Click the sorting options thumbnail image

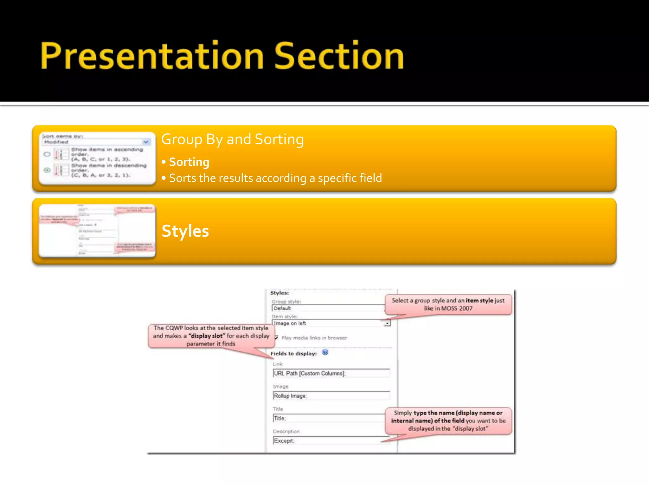[x=97, y=158]
